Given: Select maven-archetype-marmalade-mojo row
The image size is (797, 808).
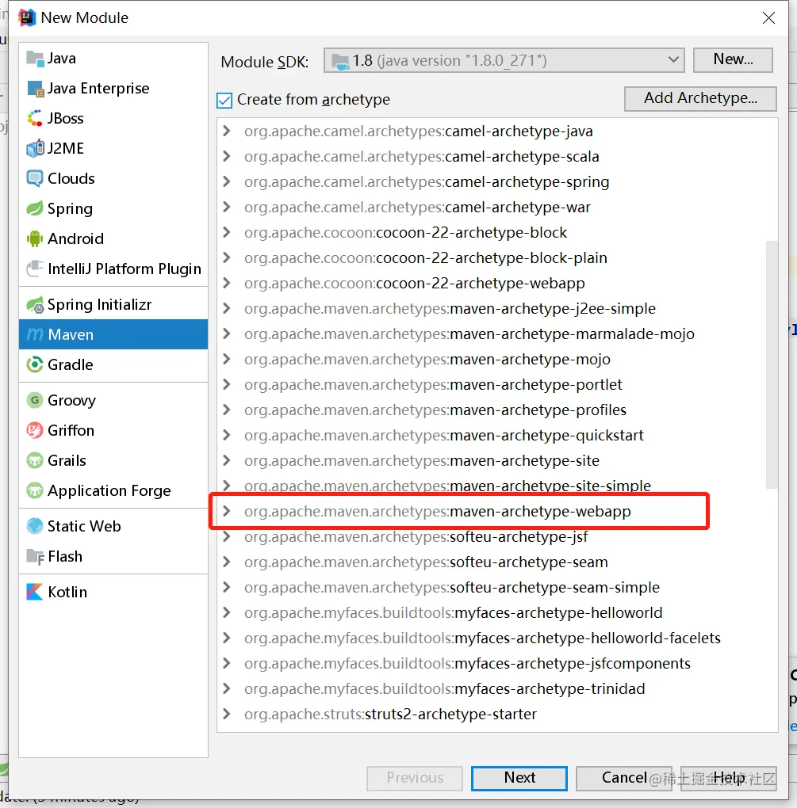Looking at the screenshot, I should click(x=497, y=334).
